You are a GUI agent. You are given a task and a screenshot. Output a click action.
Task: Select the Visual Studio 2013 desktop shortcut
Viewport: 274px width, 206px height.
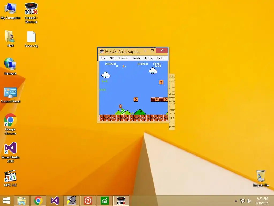click(10, 152)
